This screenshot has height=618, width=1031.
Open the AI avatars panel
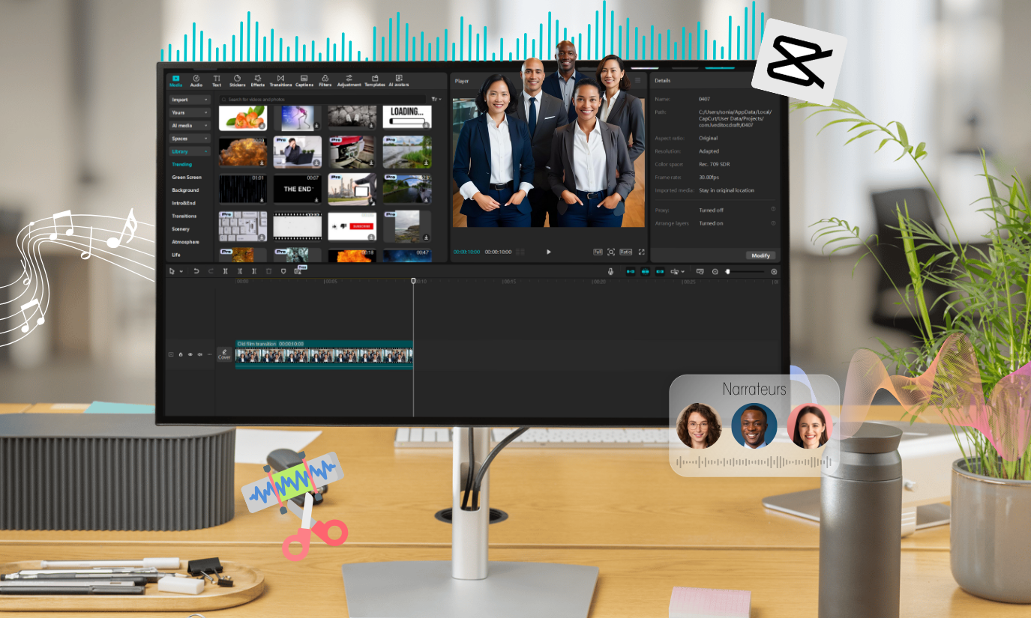coord(399,80)
